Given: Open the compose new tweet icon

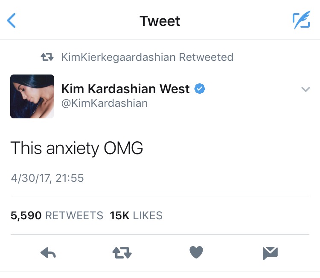Looking at the screenshot, I should coord(301,20).
